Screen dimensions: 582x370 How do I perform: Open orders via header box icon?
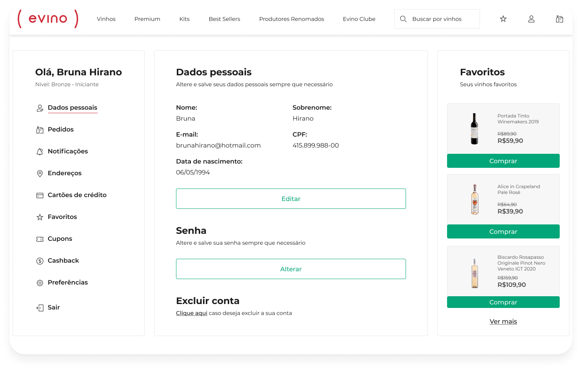pyautogui.click(x=560, y=19)
